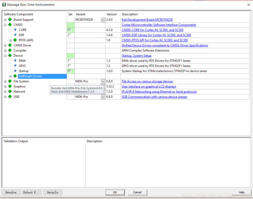Screen dimensions: 253x199
Task: Collapse the Device tree node
Action: tap(5, 56)
